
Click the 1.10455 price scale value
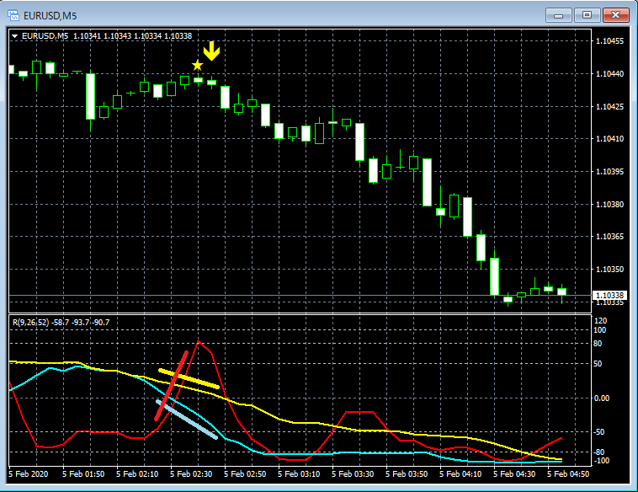coord(609,40)
